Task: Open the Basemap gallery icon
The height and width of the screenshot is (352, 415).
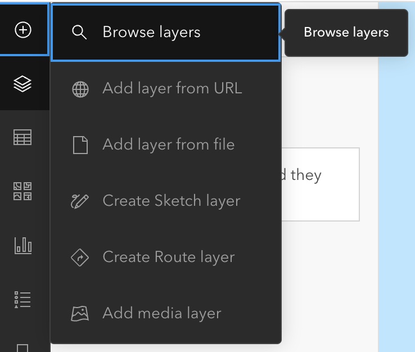Action: pyautogui.click(x=23, y=191)
